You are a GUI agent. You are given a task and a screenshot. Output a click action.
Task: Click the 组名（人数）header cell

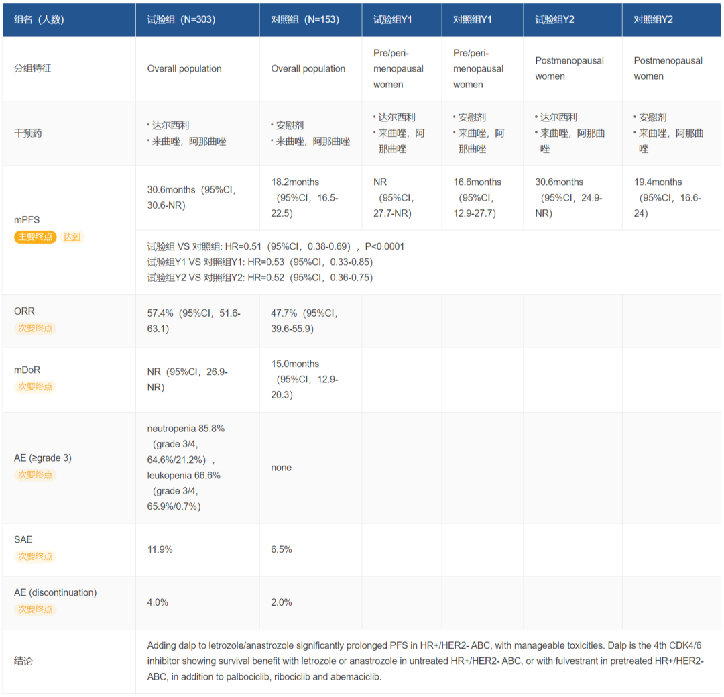click(x=39, y=19)
